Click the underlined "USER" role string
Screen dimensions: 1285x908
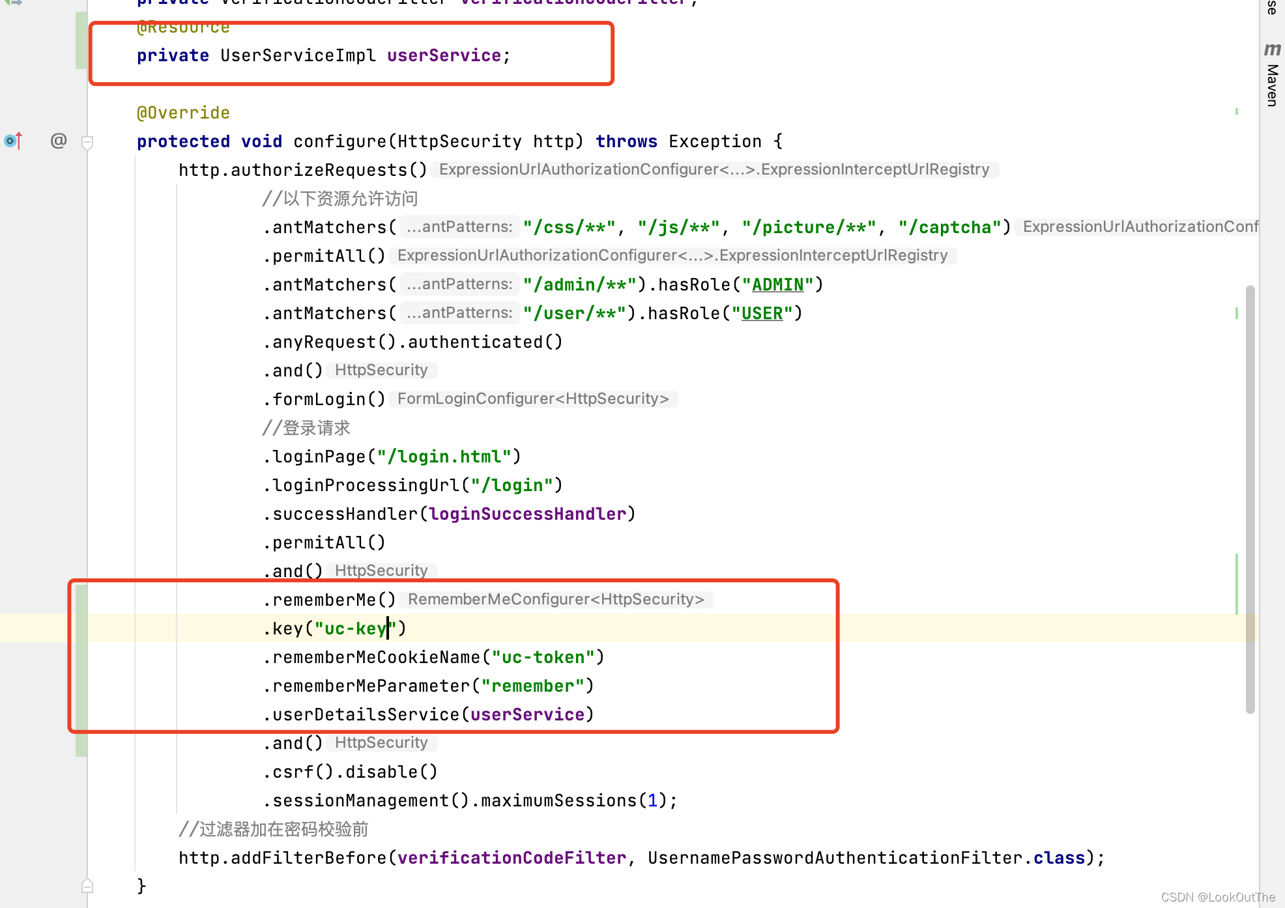[x=762, y=313]
